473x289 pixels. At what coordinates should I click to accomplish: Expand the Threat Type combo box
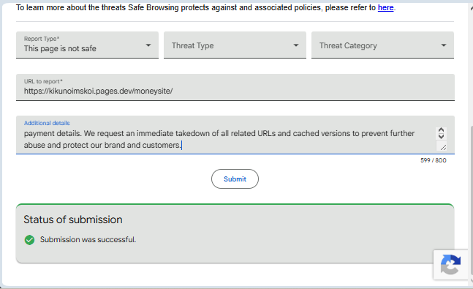click(x=235, y=45)
